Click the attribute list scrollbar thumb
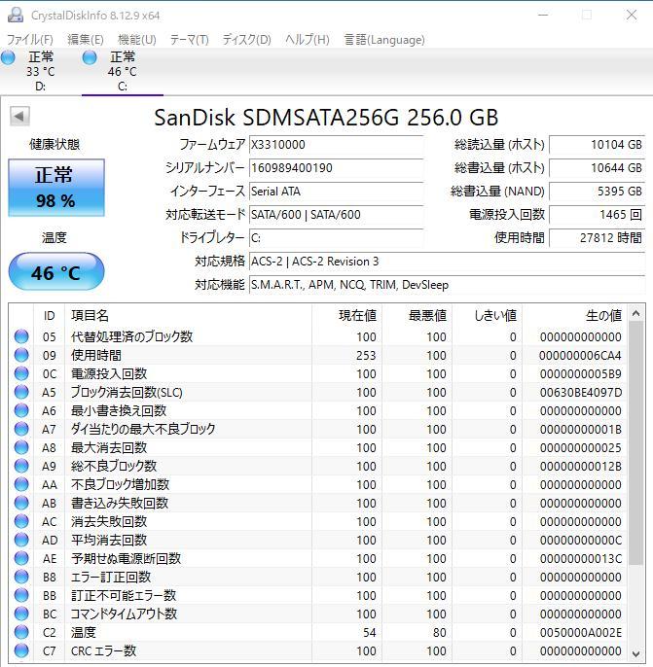Viewport: 653px width, 667px height. pos(636,443)
